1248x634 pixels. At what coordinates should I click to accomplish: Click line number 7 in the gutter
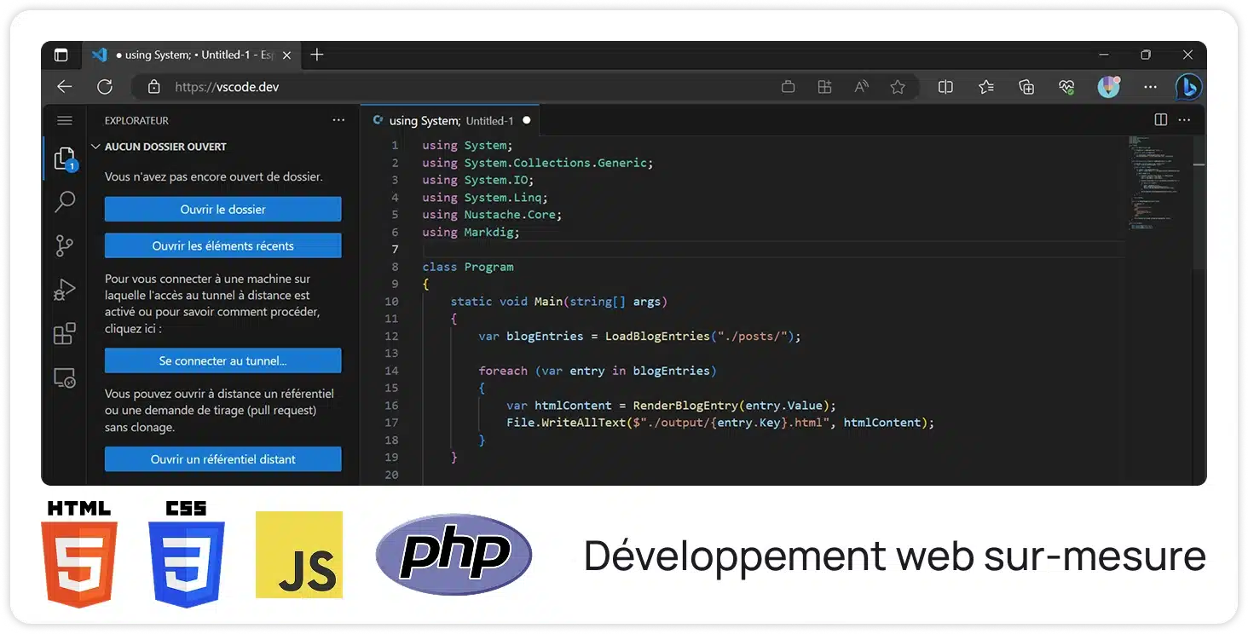point(395,249)
